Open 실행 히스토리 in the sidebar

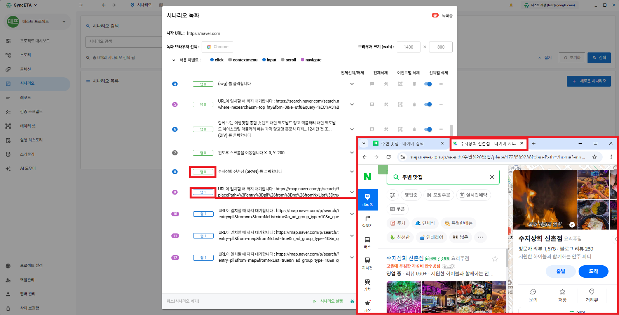(x=35, y=140)
